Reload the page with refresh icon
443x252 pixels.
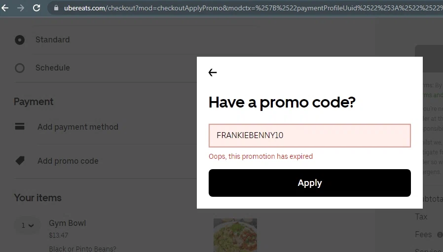[x=37, y=8]
